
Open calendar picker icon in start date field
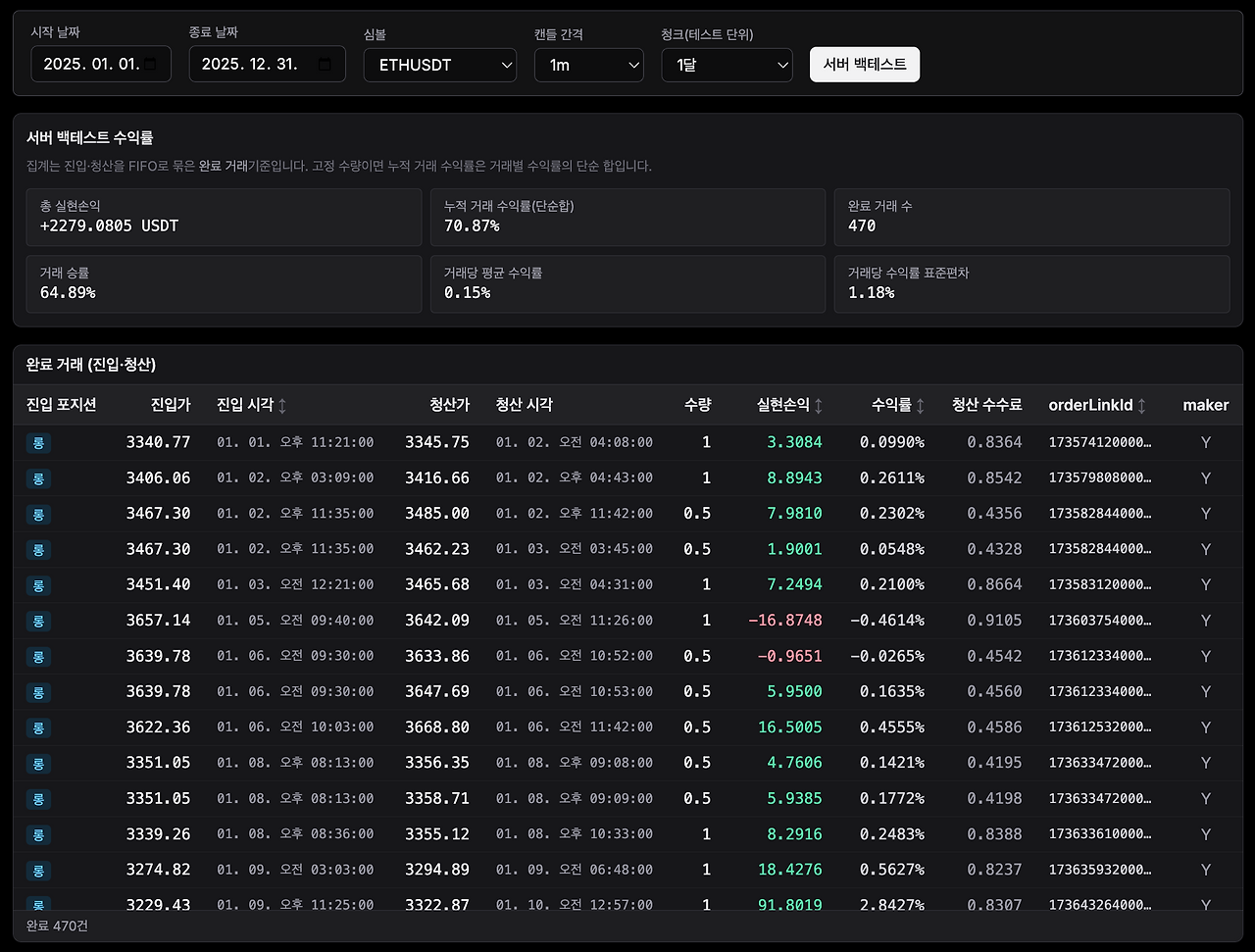pyautogui.click(x=150, y=65)
